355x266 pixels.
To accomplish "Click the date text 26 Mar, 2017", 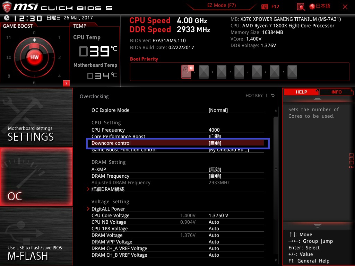I will coord(78,18).
